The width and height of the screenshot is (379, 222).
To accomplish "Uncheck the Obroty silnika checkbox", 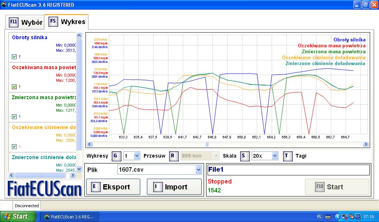I will pyautogui.click(x=14, y=57).
